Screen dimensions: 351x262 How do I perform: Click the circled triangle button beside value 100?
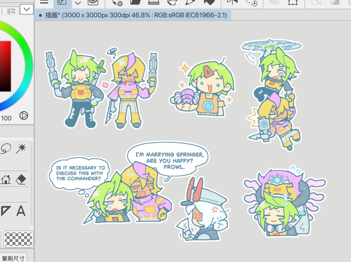[x=24, y=116]
